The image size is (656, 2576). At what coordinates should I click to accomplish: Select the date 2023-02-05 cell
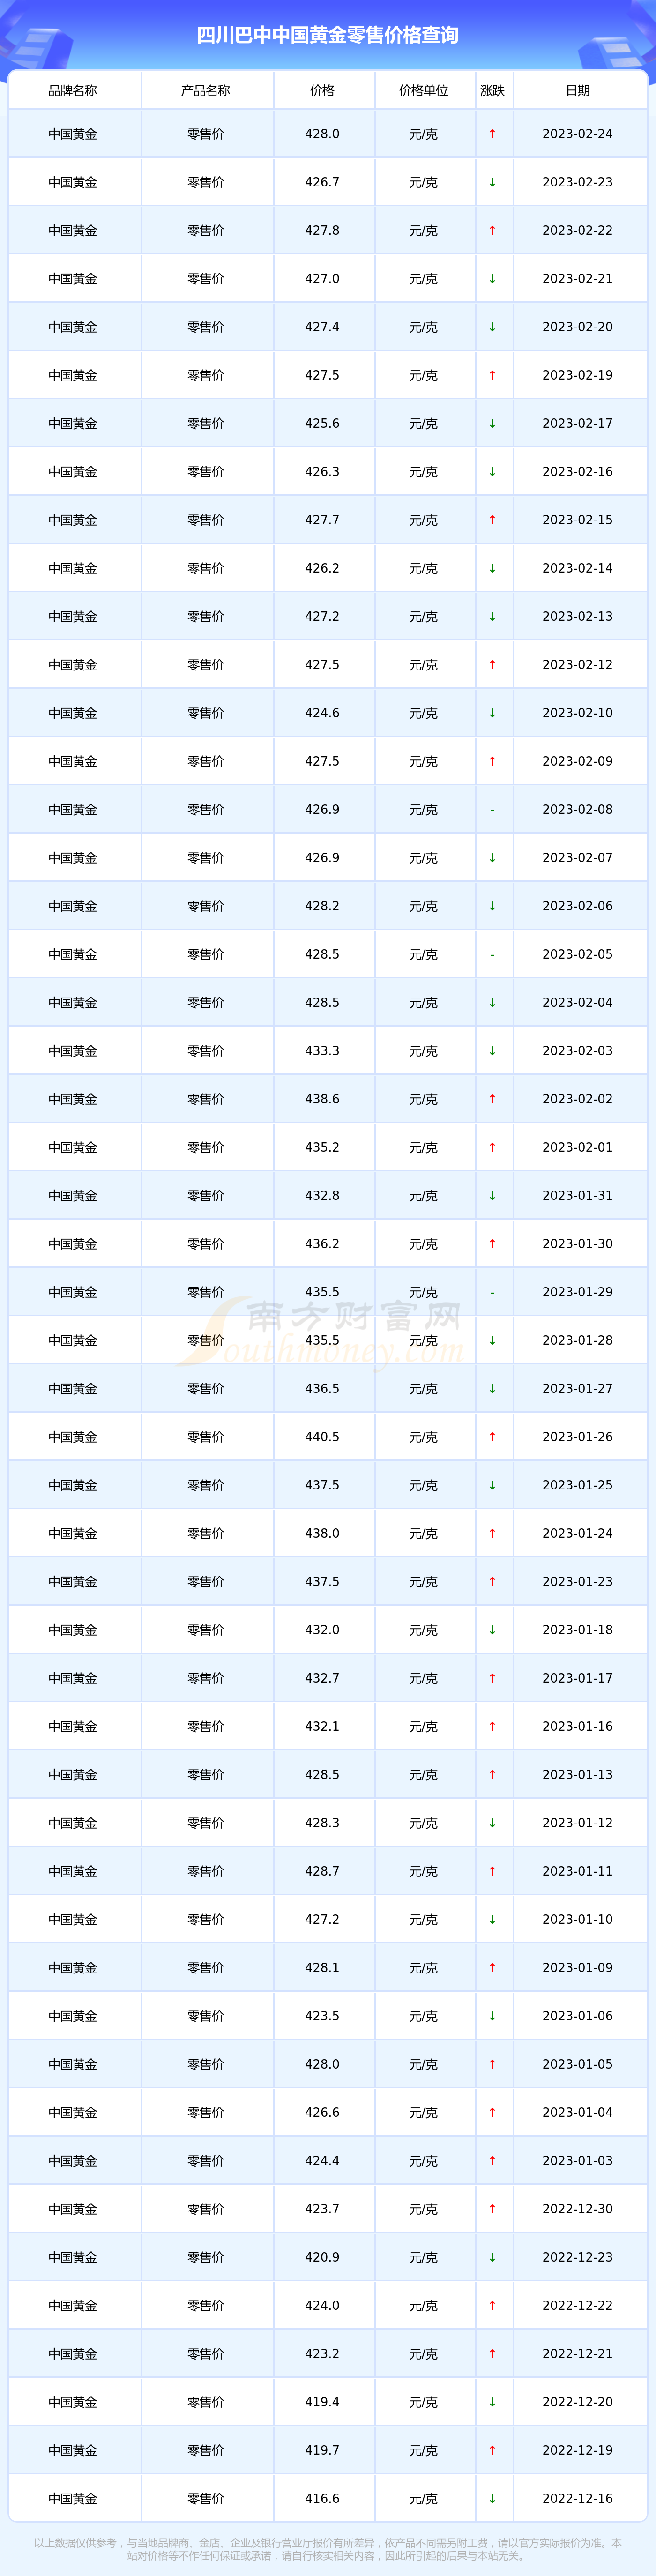(578, 955)
